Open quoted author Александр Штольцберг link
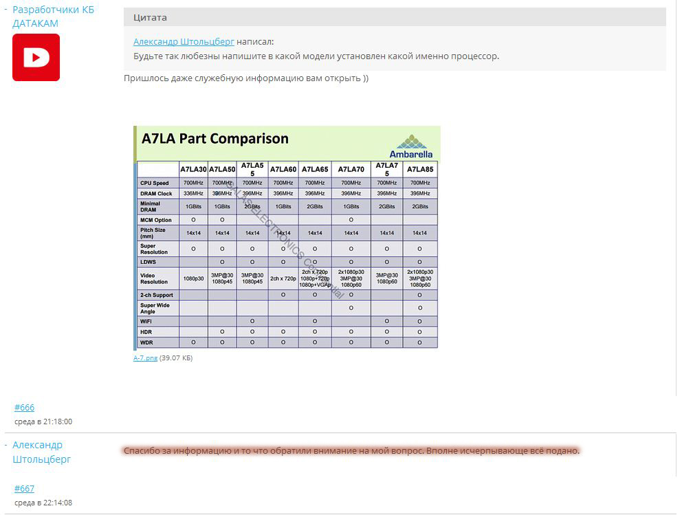 [x=184, y=41]
